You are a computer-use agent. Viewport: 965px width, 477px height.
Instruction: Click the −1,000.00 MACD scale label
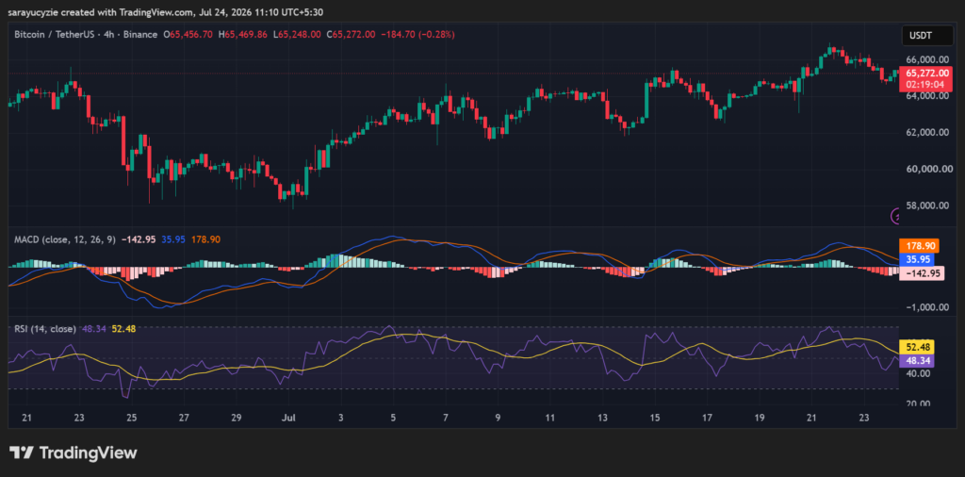pyautogui.click(x=925, y=307)
